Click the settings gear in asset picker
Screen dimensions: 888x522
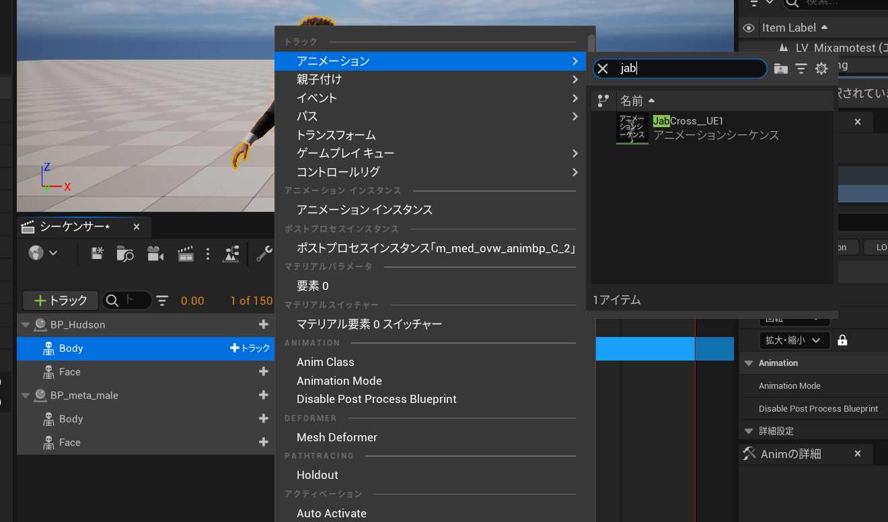(x=821, y=69)
